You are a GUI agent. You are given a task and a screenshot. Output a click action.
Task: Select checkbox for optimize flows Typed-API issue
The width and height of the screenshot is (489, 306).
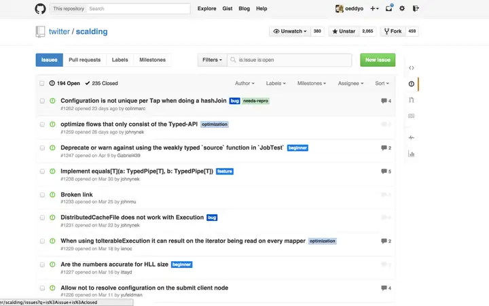coord(42,124)
